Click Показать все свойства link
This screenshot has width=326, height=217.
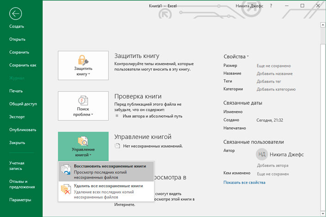pos(244,182)
